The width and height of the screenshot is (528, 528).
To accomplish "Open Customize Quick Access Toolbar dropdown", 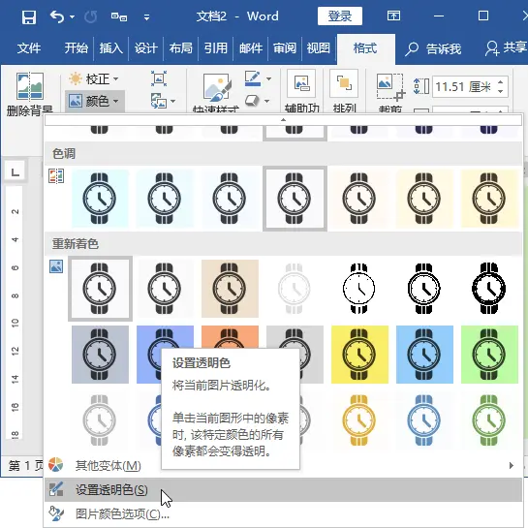I will pyautogui.click(x=146, y=16).
